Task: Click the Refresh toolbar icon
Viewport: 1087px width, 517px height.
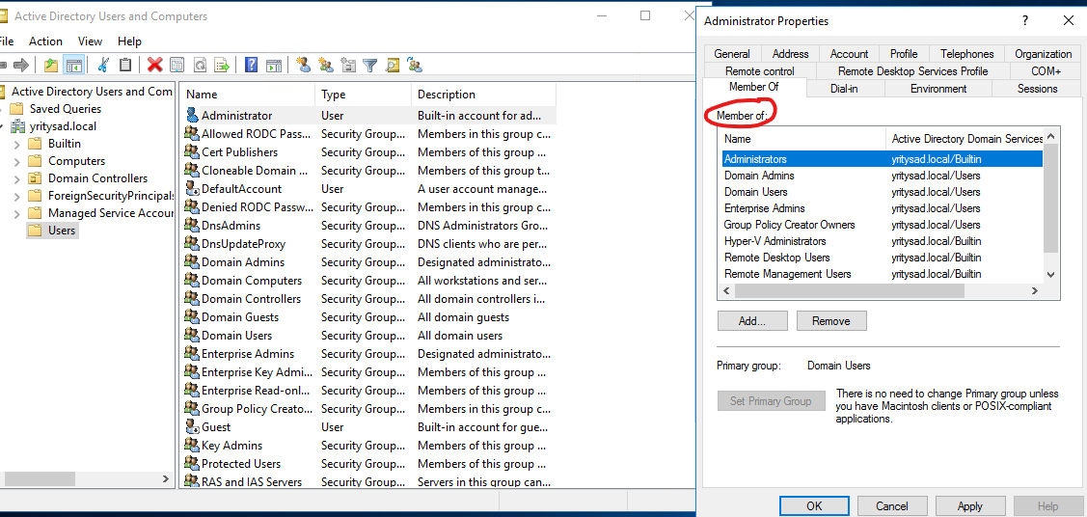Action: (200, 66)
